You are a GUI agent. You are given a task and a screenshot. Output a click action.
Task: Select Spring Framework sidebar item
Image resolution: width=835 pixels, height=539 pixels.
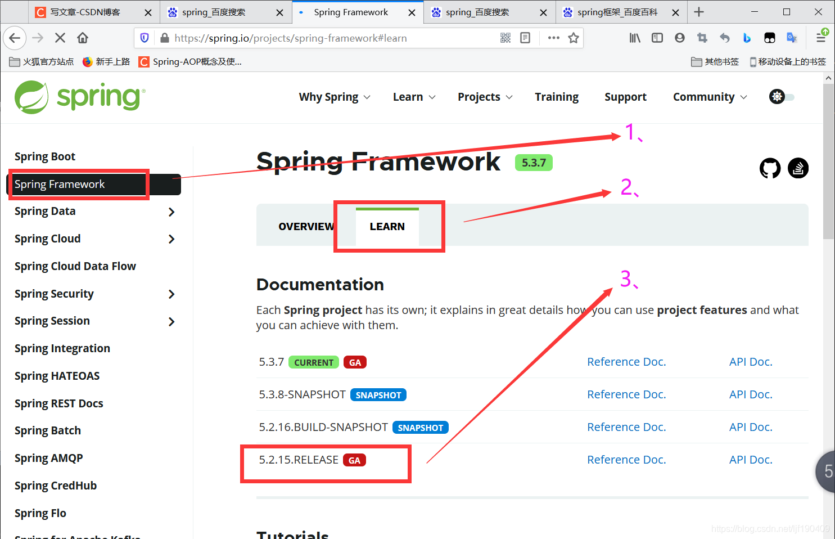tap(94, 185)
